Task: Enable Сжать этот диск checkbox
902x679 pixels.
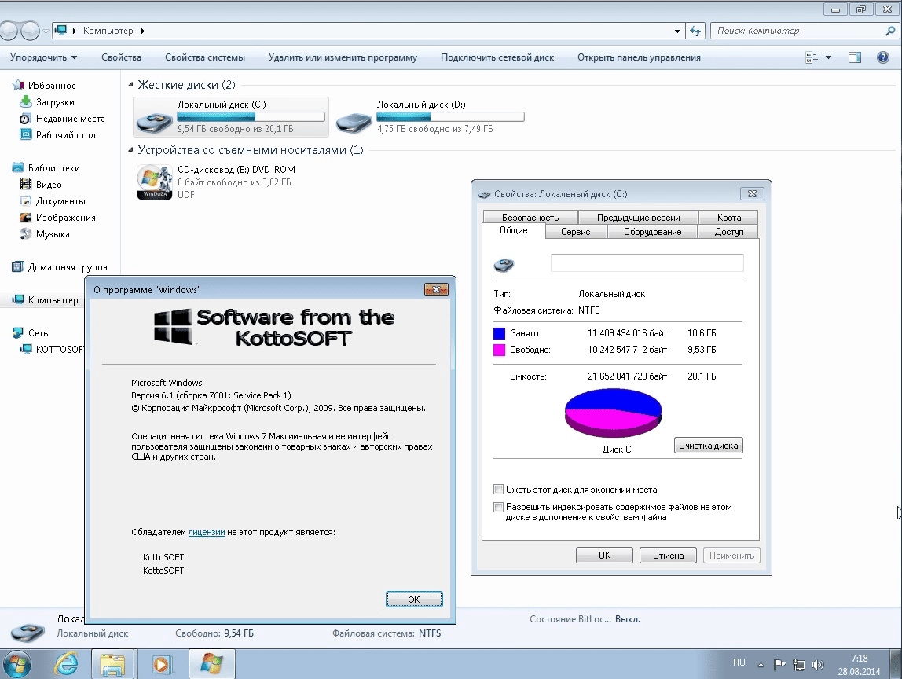Action: [499, 490]
